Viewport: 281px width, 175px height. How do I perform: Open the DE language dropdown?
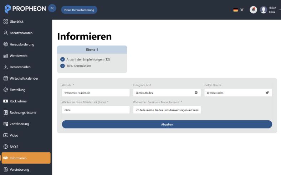[239, 10]
